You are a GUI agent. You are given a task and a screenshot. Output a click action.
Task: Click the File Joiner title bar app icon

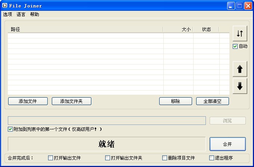[x=5, y=6]
